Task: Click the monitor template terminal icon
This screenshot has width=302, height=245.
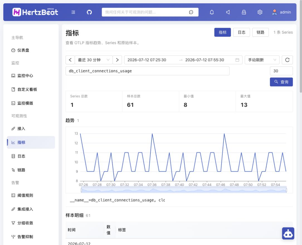Action: [x=13, y=103]
